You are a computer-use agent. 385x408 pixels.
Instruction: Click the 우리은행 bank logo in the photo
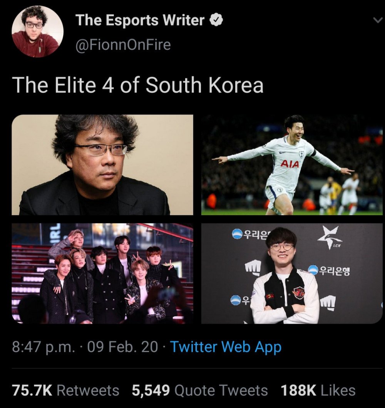click(329, 271)
